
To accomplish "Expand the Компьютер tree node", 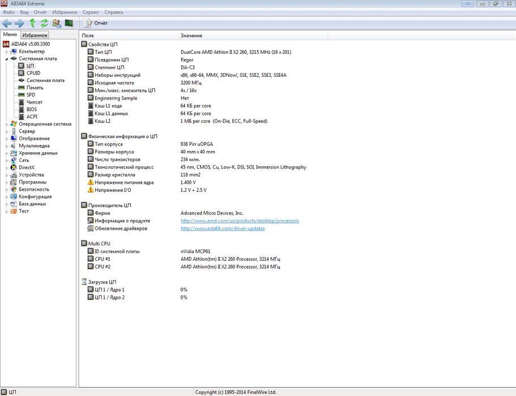I will tap(6, 51).
